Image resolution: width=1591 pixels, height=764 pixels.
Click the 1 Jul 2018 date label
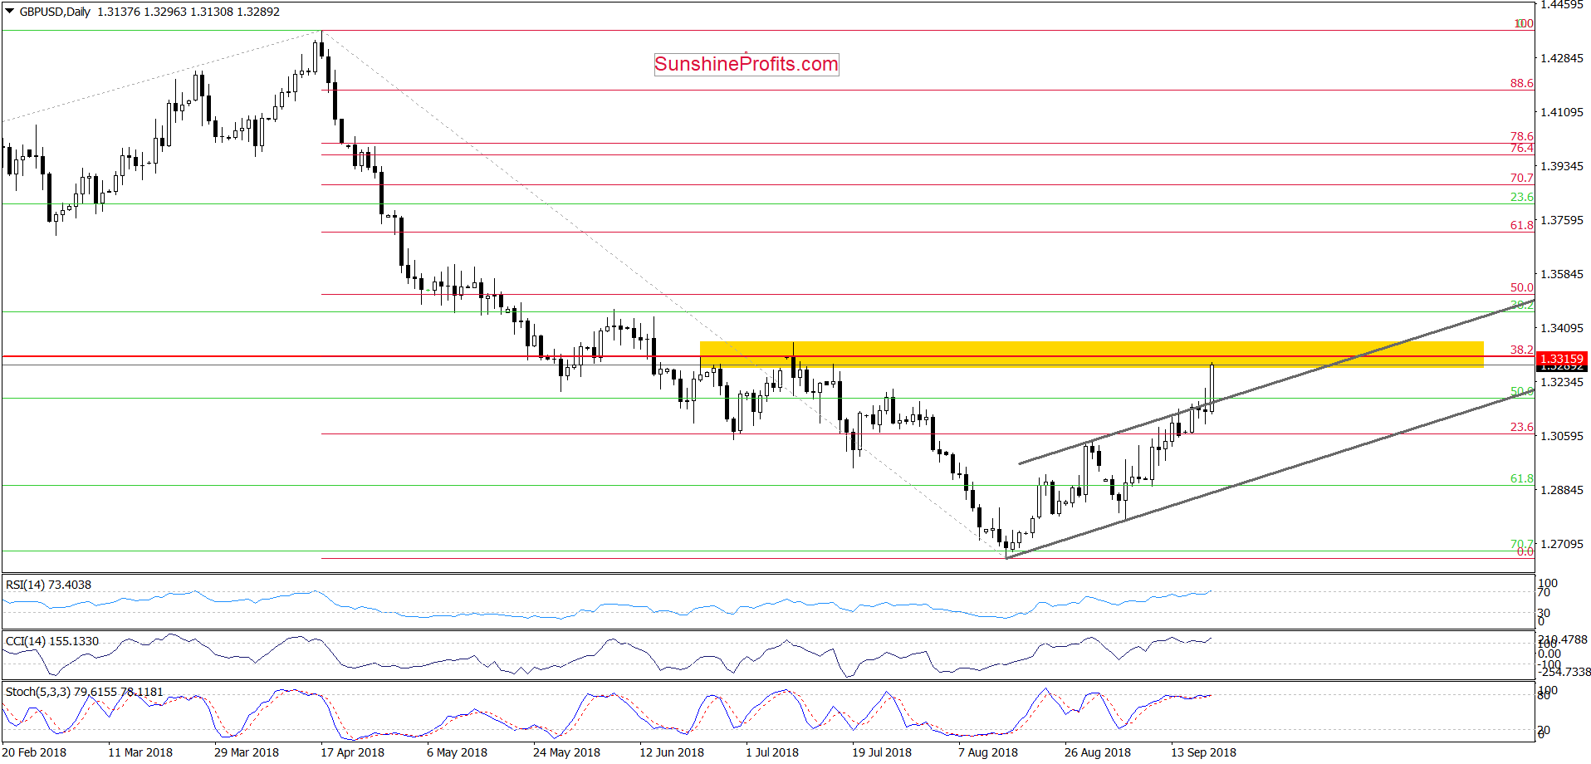772,752
